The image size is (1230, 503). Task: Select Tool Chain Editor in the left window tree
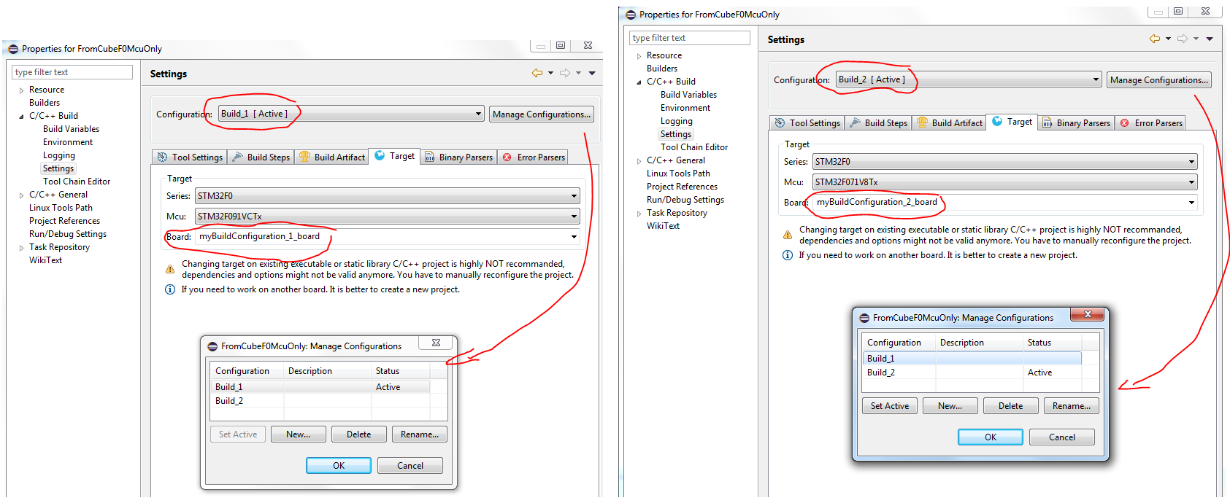pos(77,182)
